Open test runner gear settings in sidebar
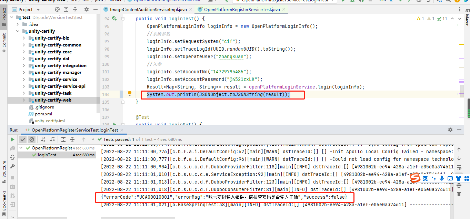 coord(12,196)
